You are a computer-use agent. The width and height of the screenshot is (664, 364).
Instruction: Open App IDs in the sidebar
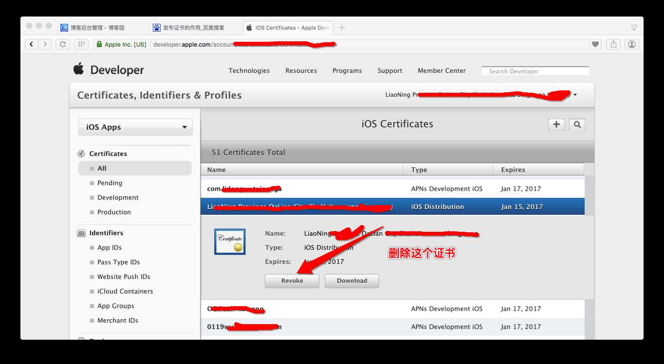click(x=110, y=247)
